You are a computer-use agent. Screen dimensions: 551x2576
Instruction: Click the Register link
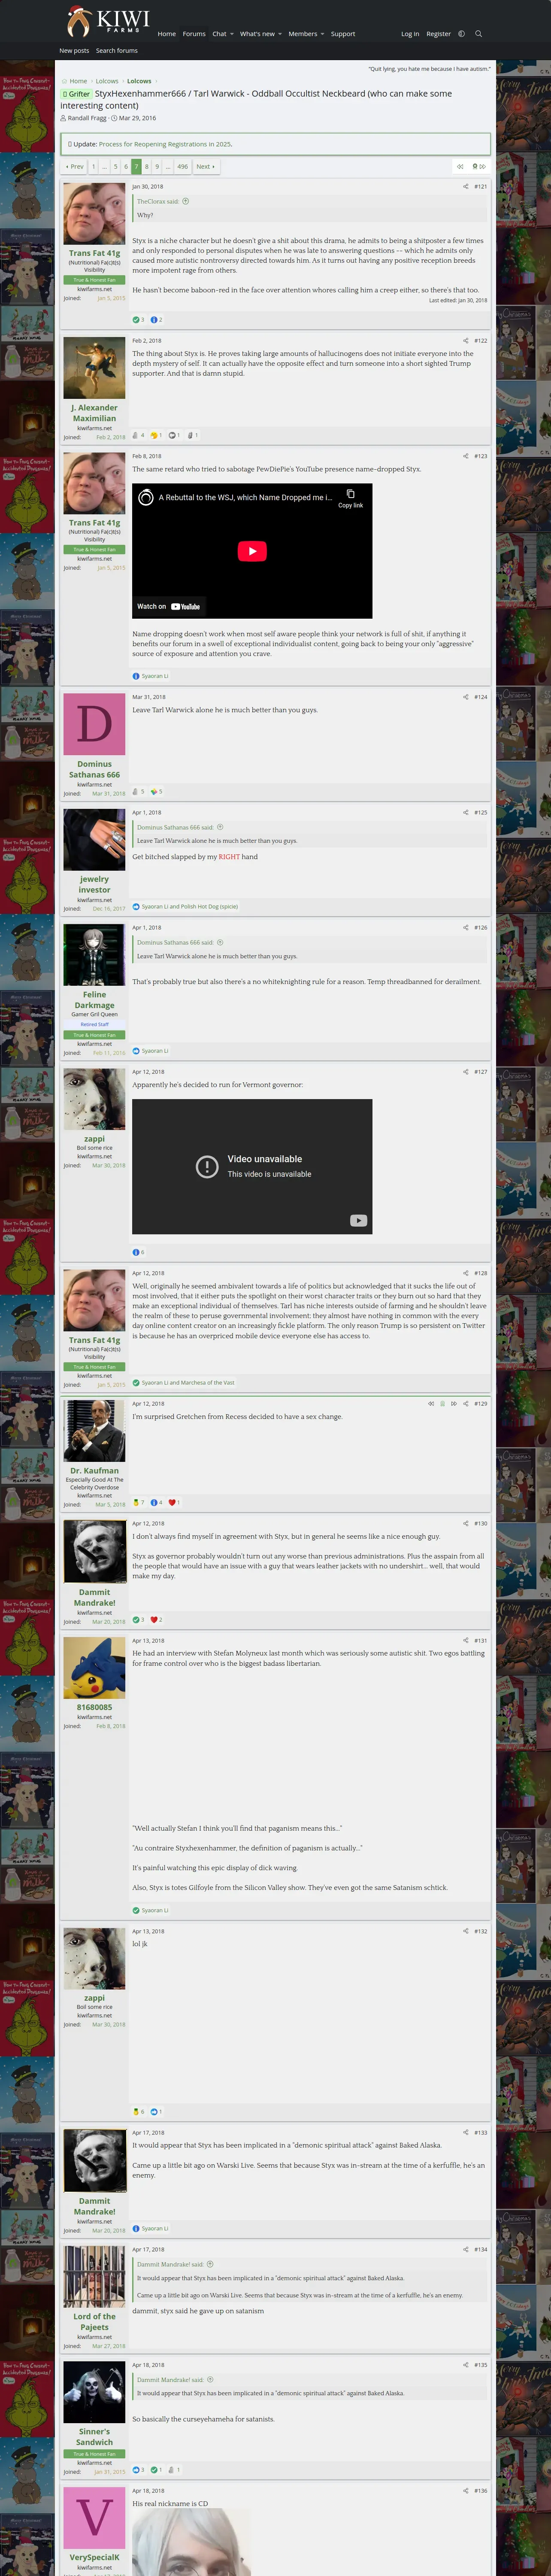(x=438, y=34)
